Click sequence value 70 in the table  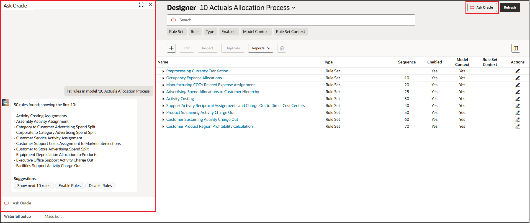coord(407,126)
